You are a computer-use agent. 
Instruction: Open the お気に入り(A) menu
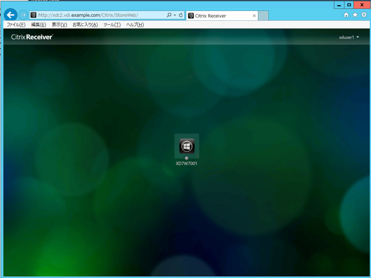(x=85, y=24)
